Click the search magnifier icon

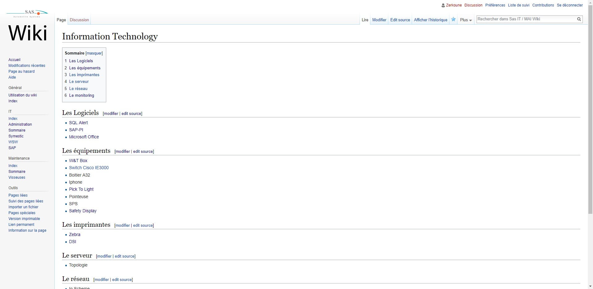point(579,19)
